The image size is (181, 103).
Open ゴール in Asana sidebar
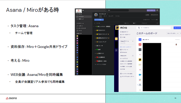point(79,30)
